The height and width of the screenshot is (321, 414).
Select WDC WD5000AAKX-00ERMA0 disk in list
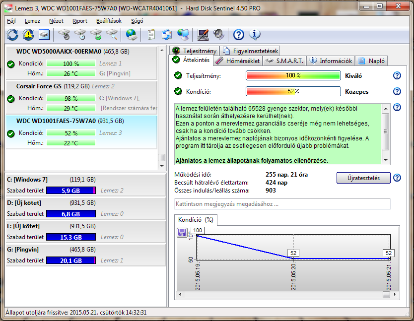click(81, 63)
